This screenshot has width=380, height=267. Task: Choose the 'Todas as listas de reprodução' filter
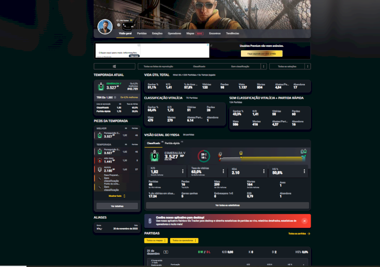click(158, 66)
